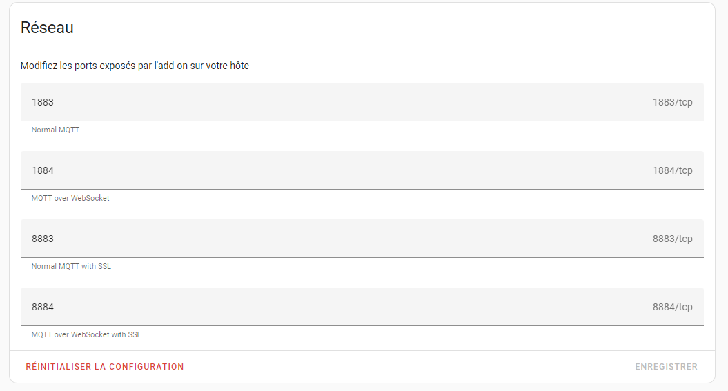
Task: Place cursor on the 1883 port value
Action: [x=43, y=102]
